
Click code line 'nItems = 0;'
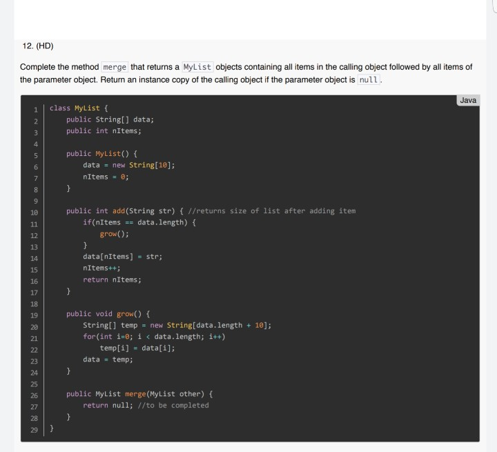pos(106,177)
